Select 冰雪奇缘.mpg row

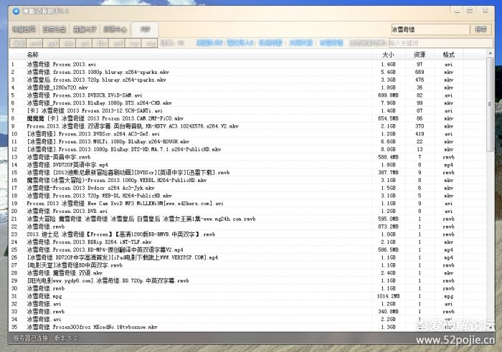click(247, 296)
